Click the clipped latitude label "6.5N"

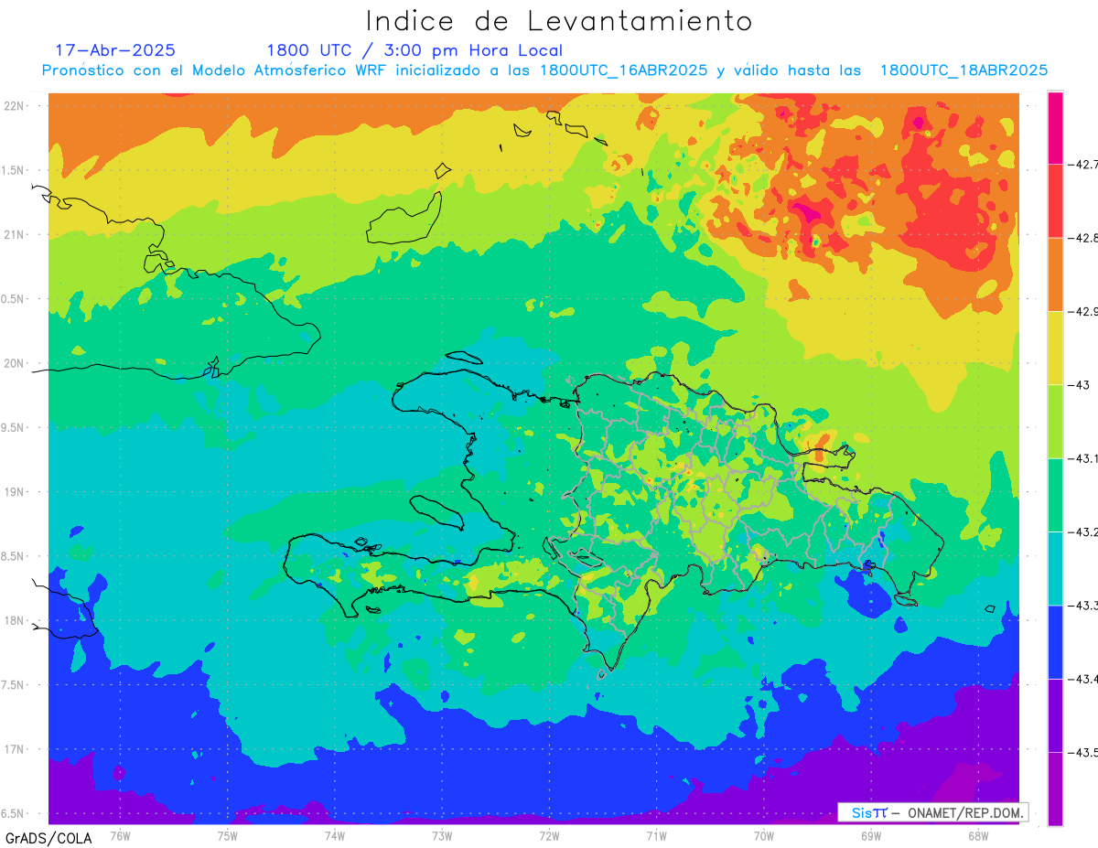point(13,813)
